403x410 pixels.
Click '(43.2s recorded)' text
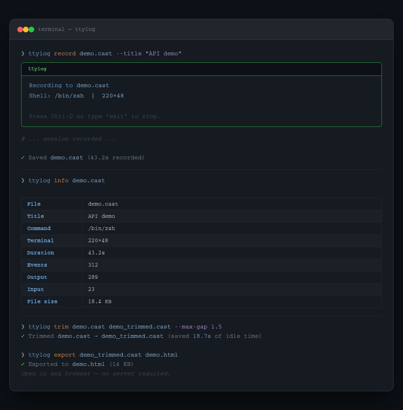tap(116, 157)
